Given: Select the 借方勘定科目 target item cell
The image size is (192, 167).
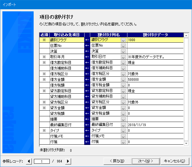Looking at the screenshot, I should coord(67,62).
